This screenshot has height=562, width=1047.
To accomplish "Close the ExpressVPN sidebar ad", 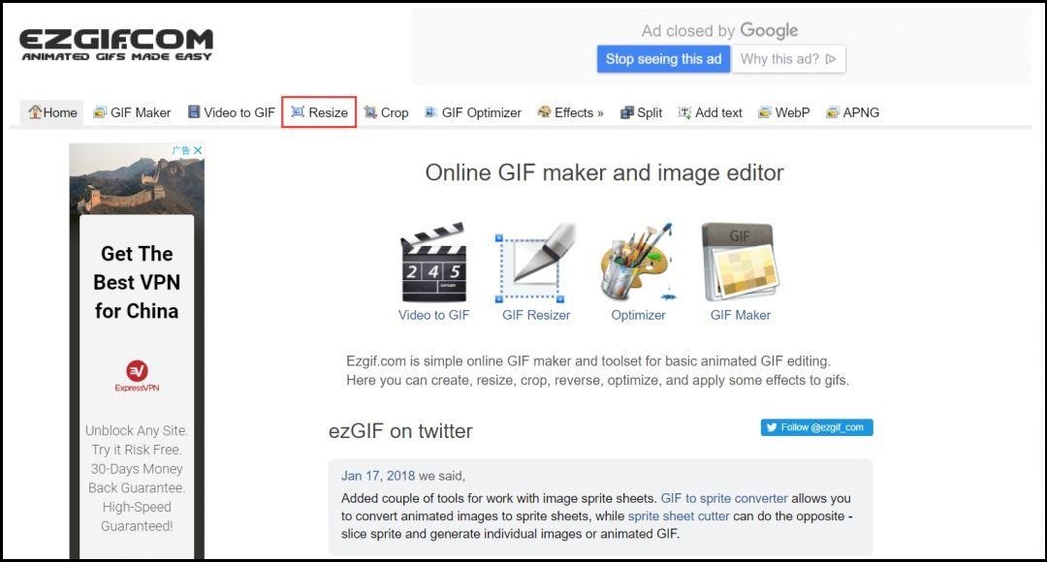I will tap(198, 149).
